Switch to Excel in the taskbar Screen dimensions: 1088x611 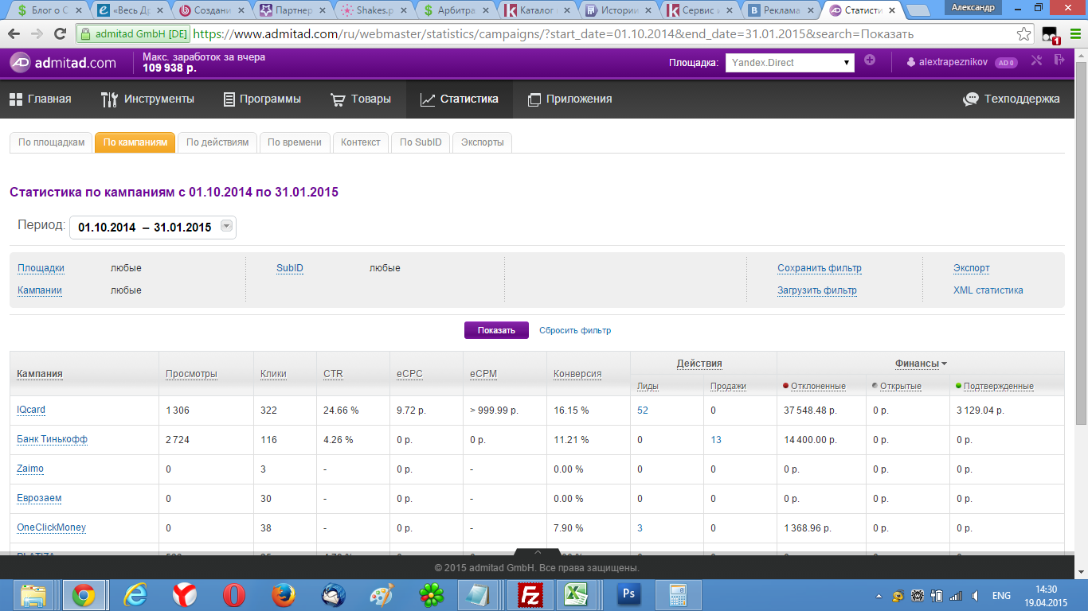(577, 595)
